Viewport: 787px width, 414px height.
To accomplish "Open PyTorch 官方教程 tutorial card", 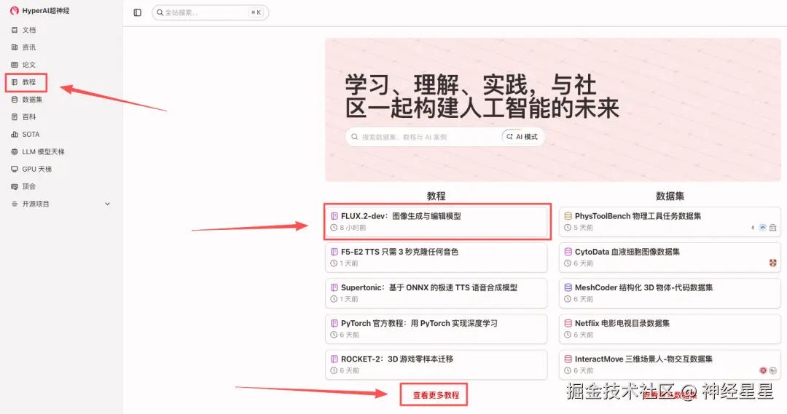I will tap(436, 329).
